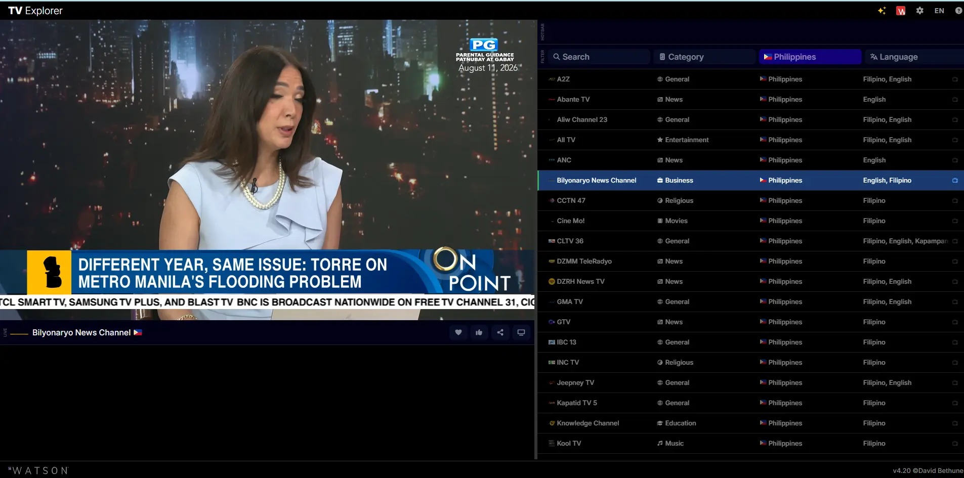The image size is (964, 478).
Task: Click the Movies category on Cine Mo! row
Action: tap(673, 221)
